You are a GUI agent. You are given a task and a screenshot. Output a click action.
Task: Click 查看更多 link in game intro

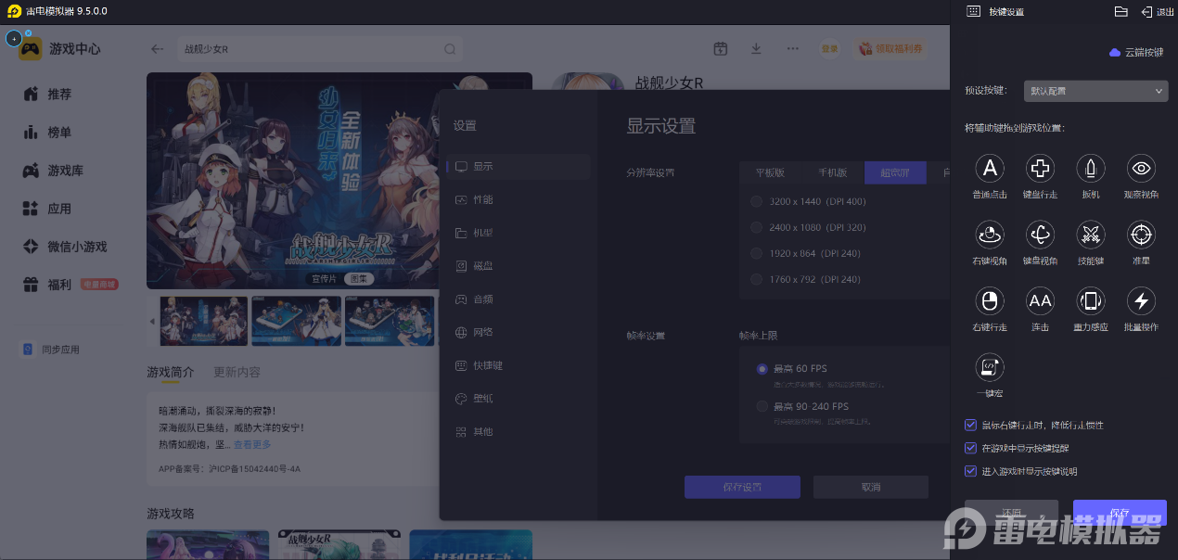point(253,445)
